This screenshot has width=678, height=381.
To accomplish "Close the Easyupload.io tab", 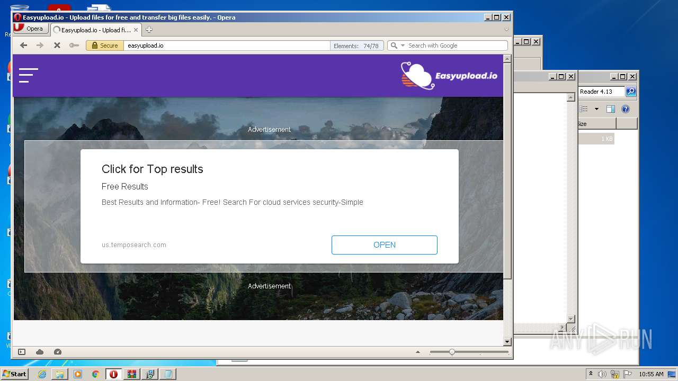I will coord(136,30).
